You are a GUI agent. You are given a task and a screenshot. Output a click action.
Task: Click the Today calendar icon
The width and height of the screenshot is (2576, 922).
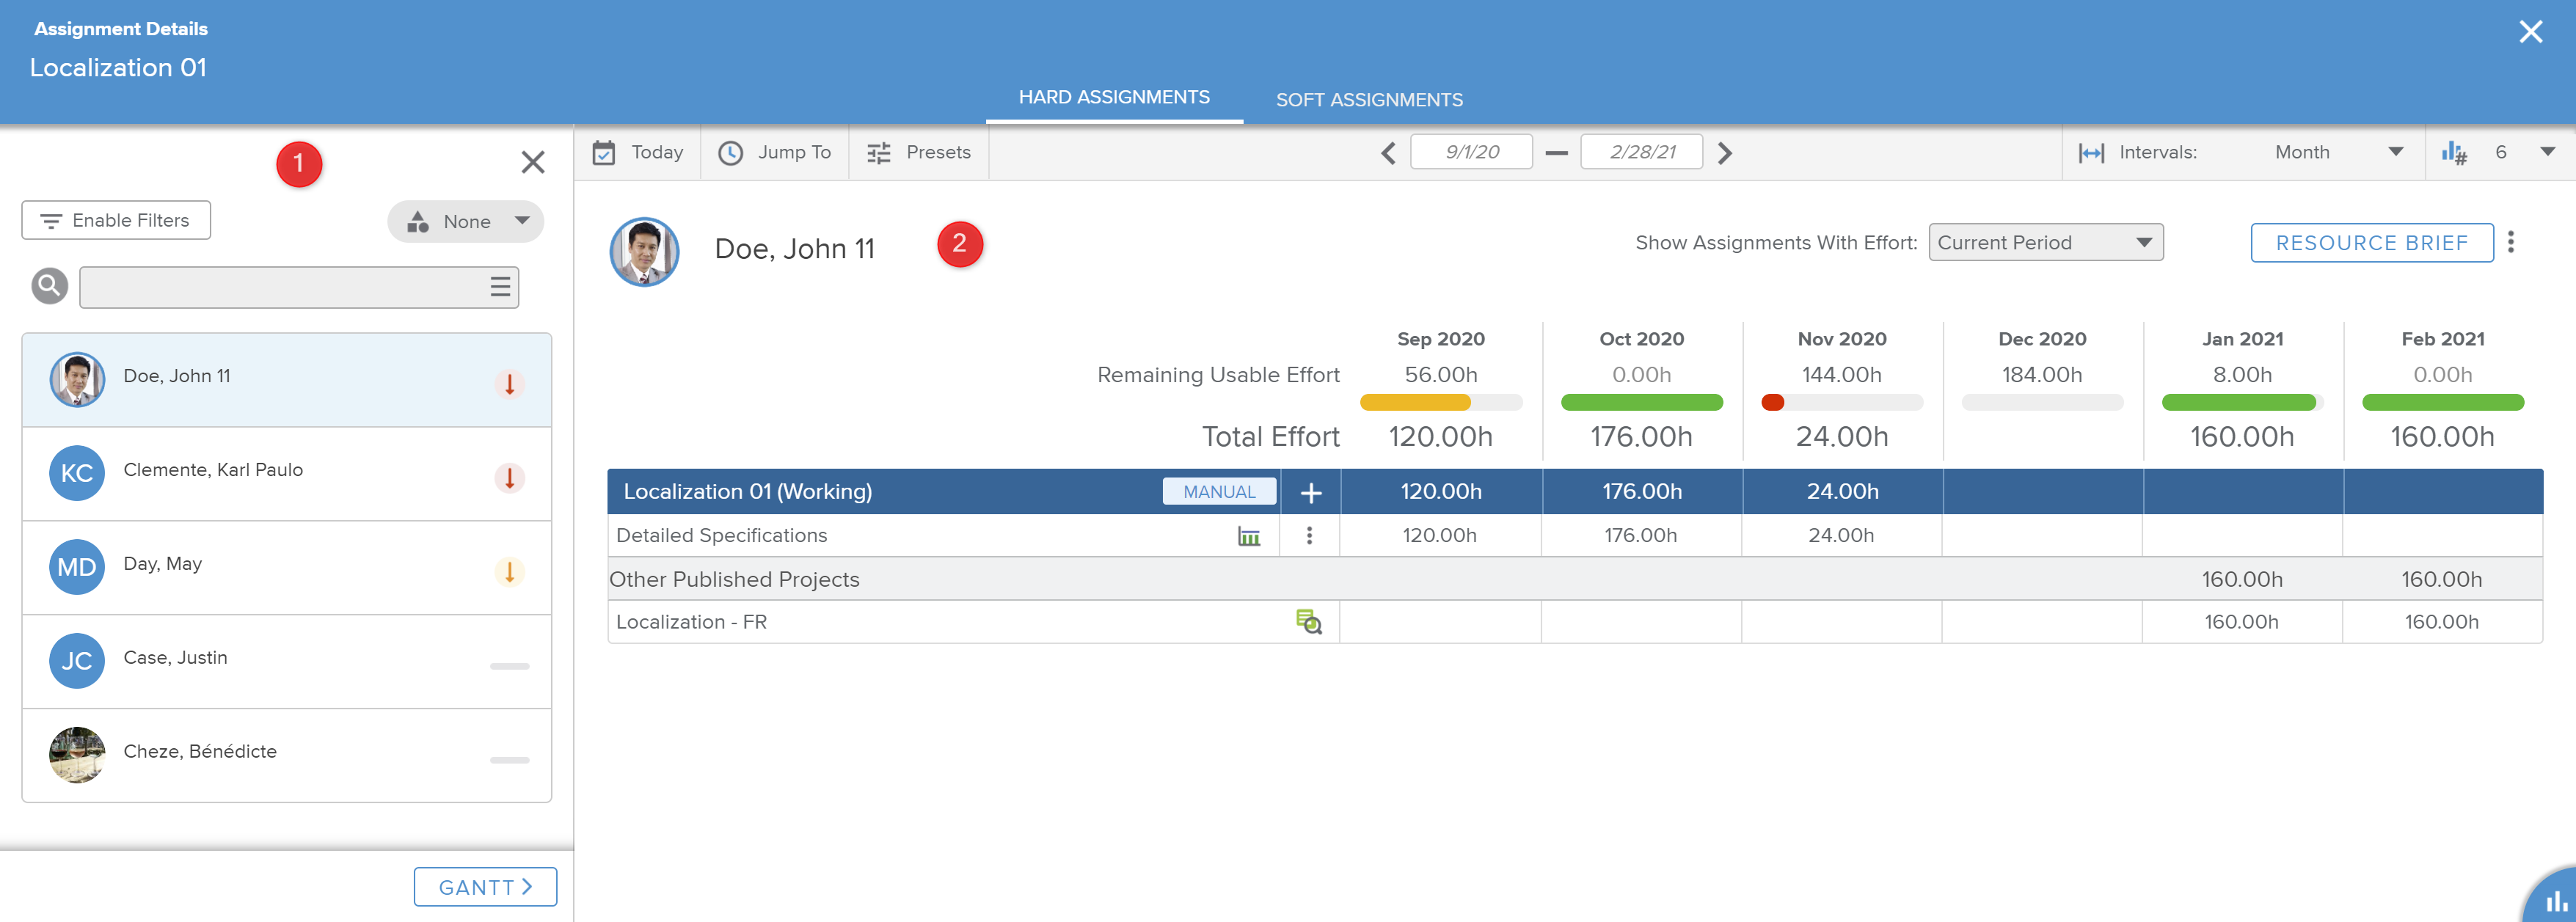604,153
